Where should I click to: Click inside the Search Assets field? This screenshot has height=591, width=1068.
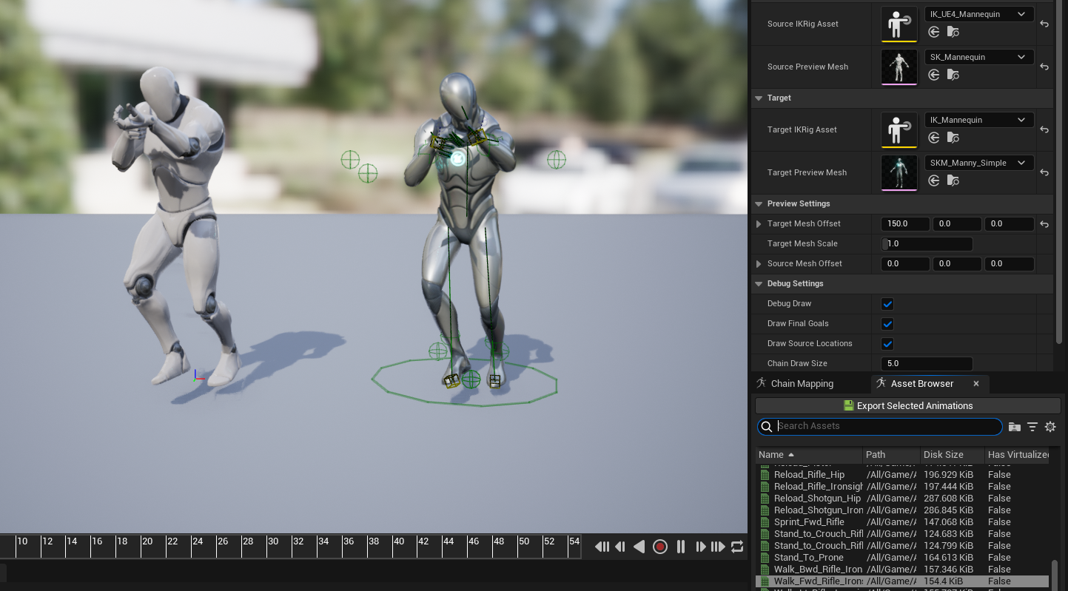(879, 426)
